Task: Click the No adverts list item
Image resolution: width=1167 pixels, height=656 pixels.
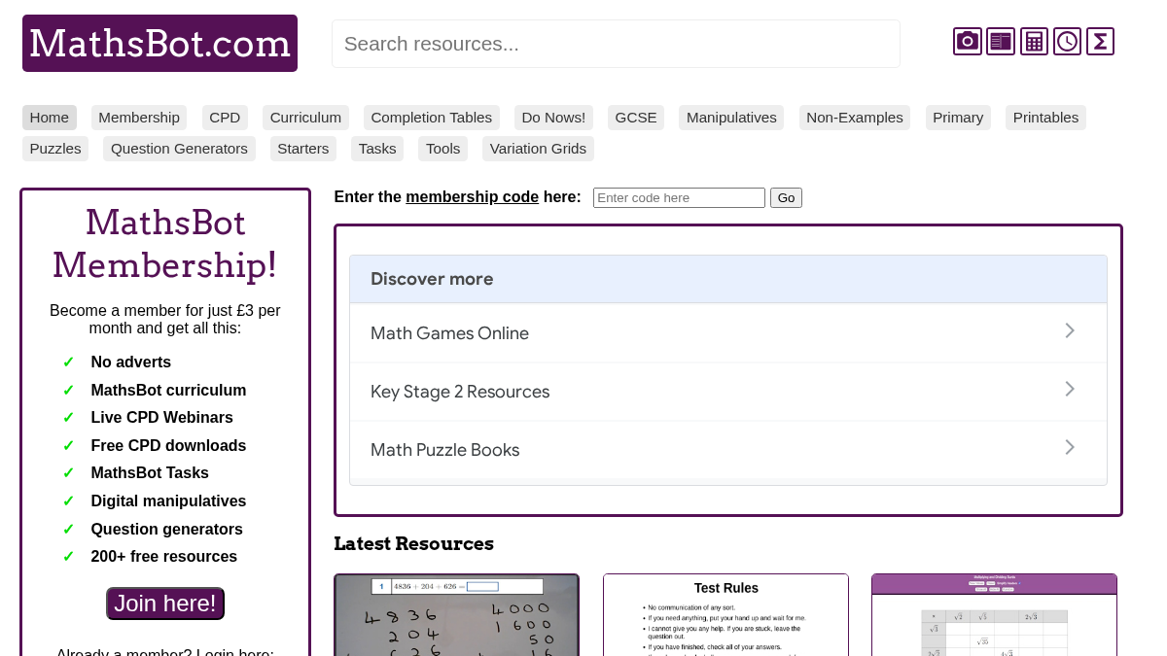Action: (x=130, y=363)
